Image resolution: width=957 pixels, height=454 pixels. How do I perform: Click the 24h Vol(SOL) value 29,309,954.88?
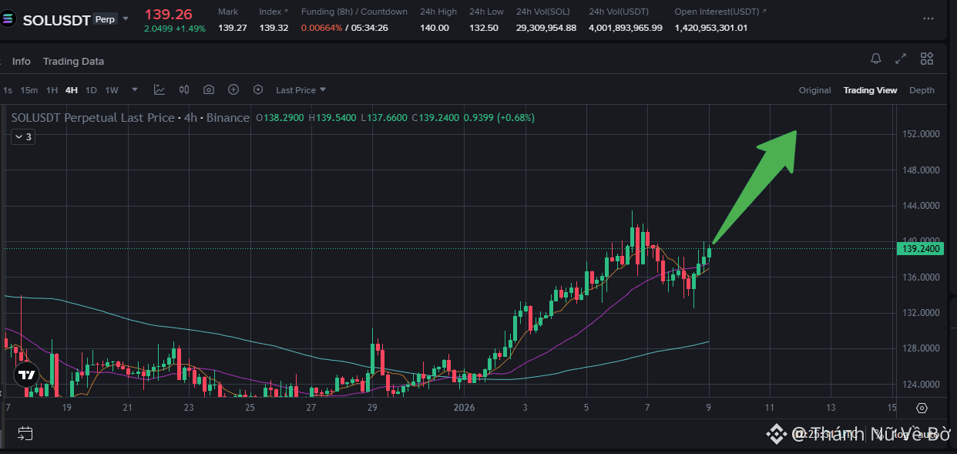546,28
